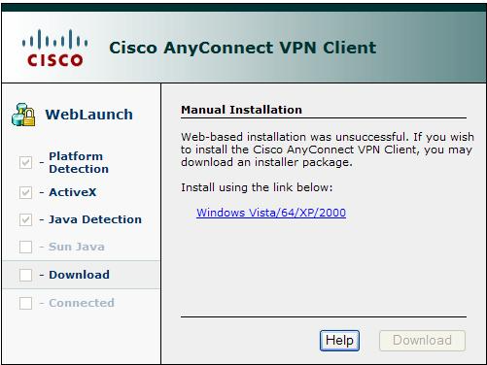Check the Connected step checkbox
This screenshot has height=365, width=487.
pos(25,303)
